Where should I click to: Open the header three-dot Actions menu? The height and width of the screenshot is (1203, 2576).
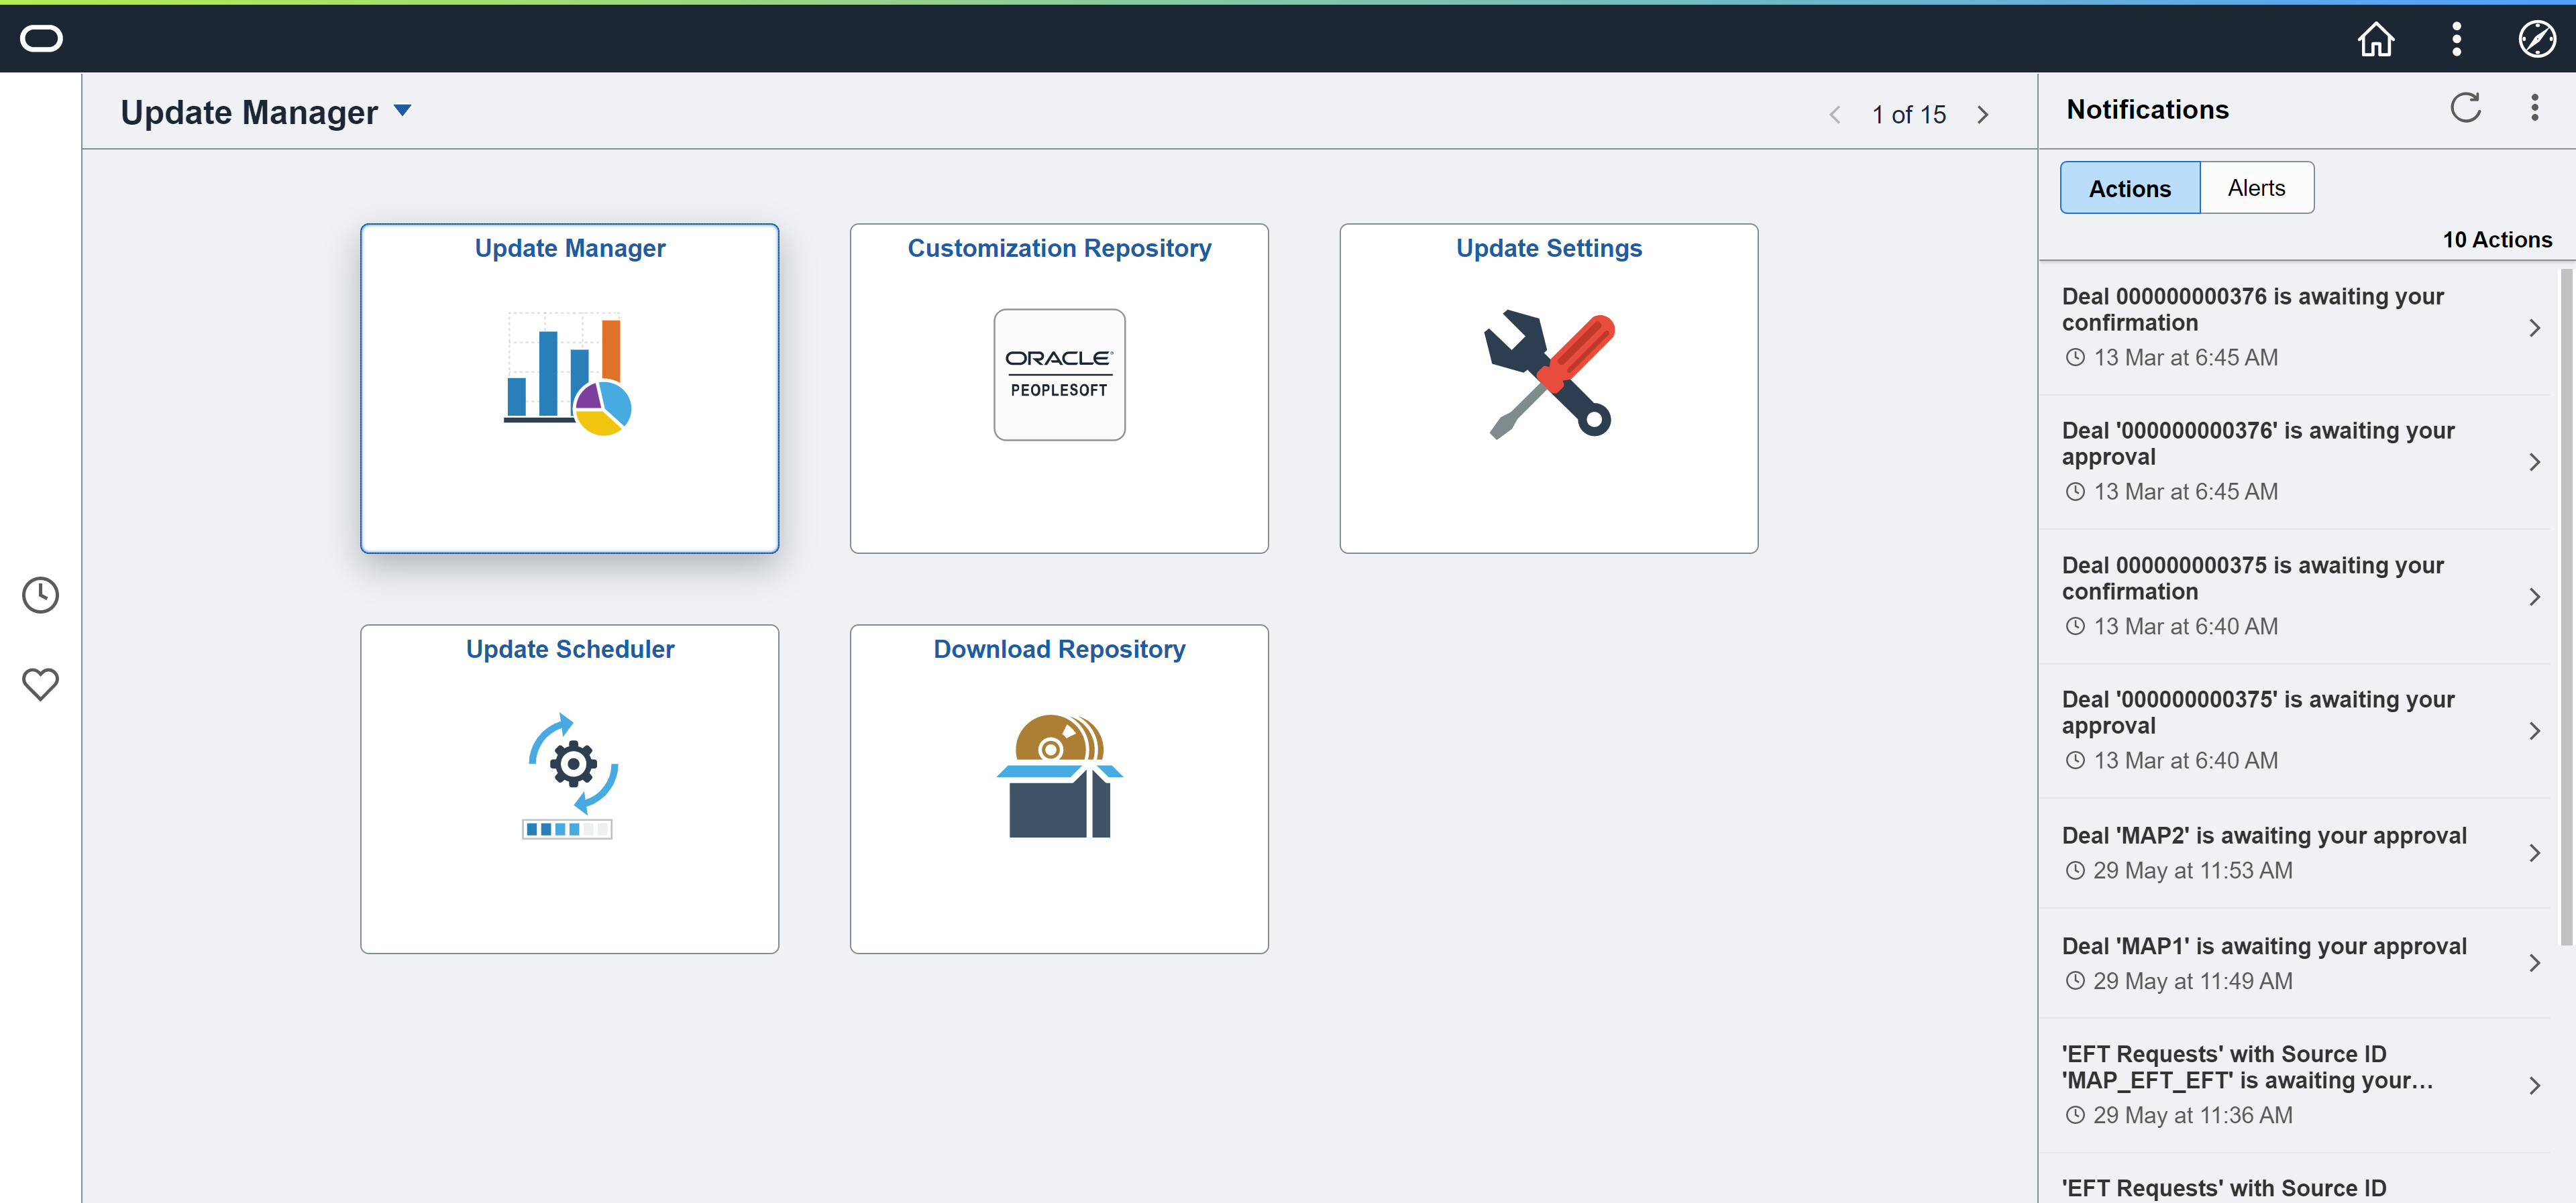tap(2456, 39)
